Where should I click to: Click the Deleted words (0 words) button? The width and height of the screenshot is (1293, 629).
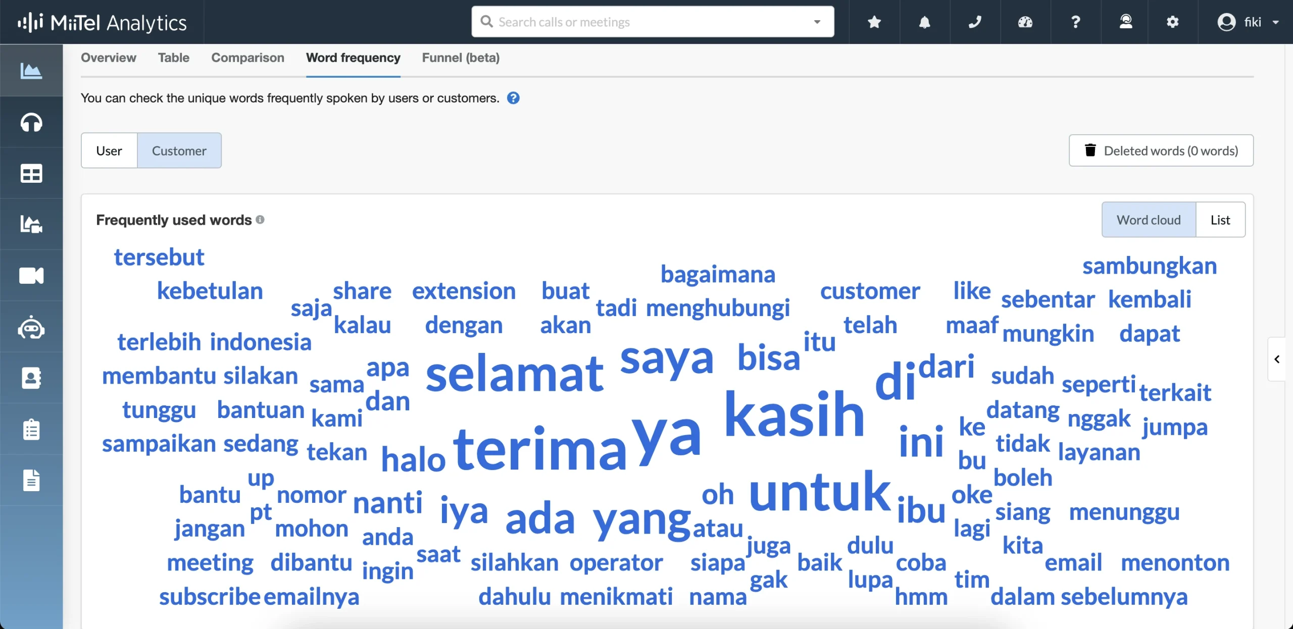click(1160, 150)
